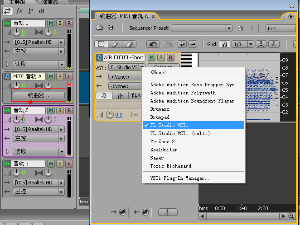Zoom in with the plus button
The width and height of the screenshot is (300, 225).
(x=182, y=44)
